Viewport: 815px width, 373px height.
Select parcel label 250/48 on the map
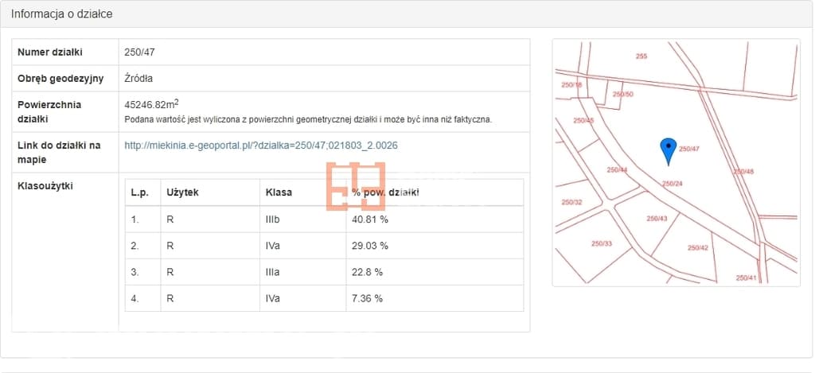[x=743, y=172]
